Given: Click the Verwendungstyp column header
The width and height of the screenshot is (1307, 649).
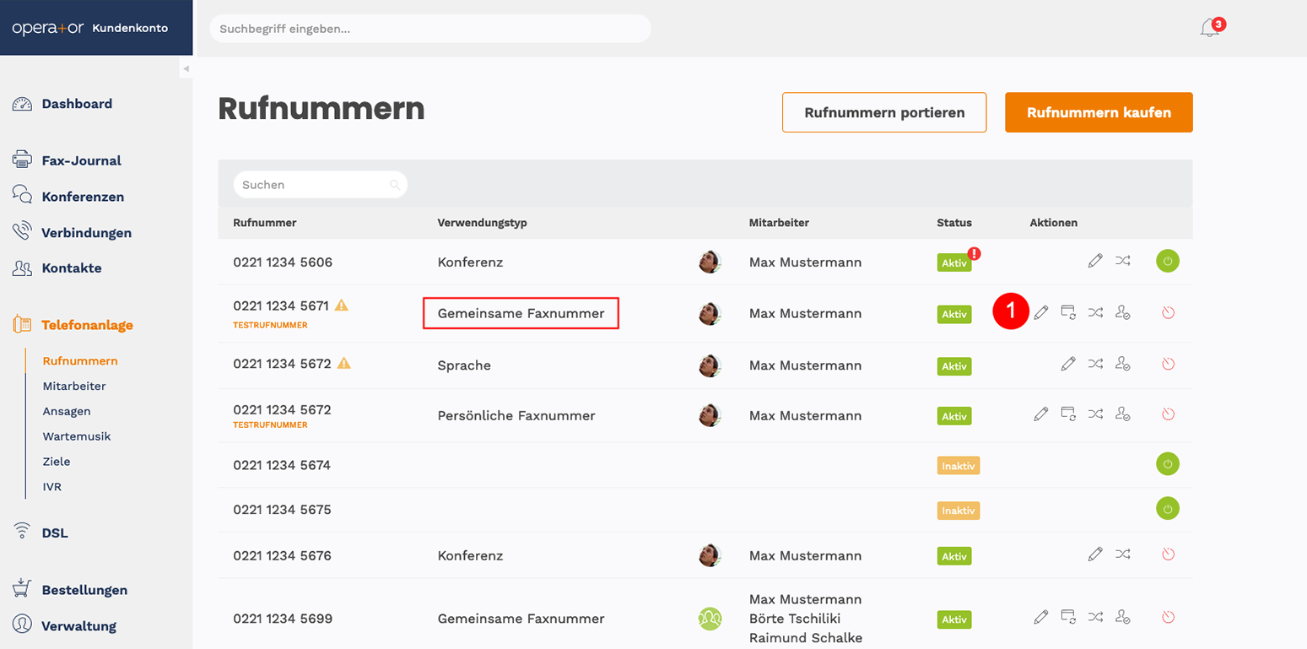Looking at the screenshot, I should pos(483,223).
